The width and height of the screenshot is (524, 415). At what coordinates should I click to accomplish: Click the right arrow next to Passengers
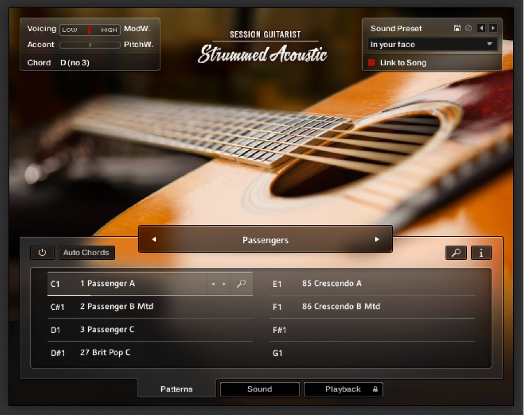377,239
